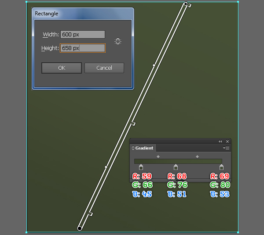Click the top-right selection corner handle
The image size is (264, 235).
pos(238,2)
